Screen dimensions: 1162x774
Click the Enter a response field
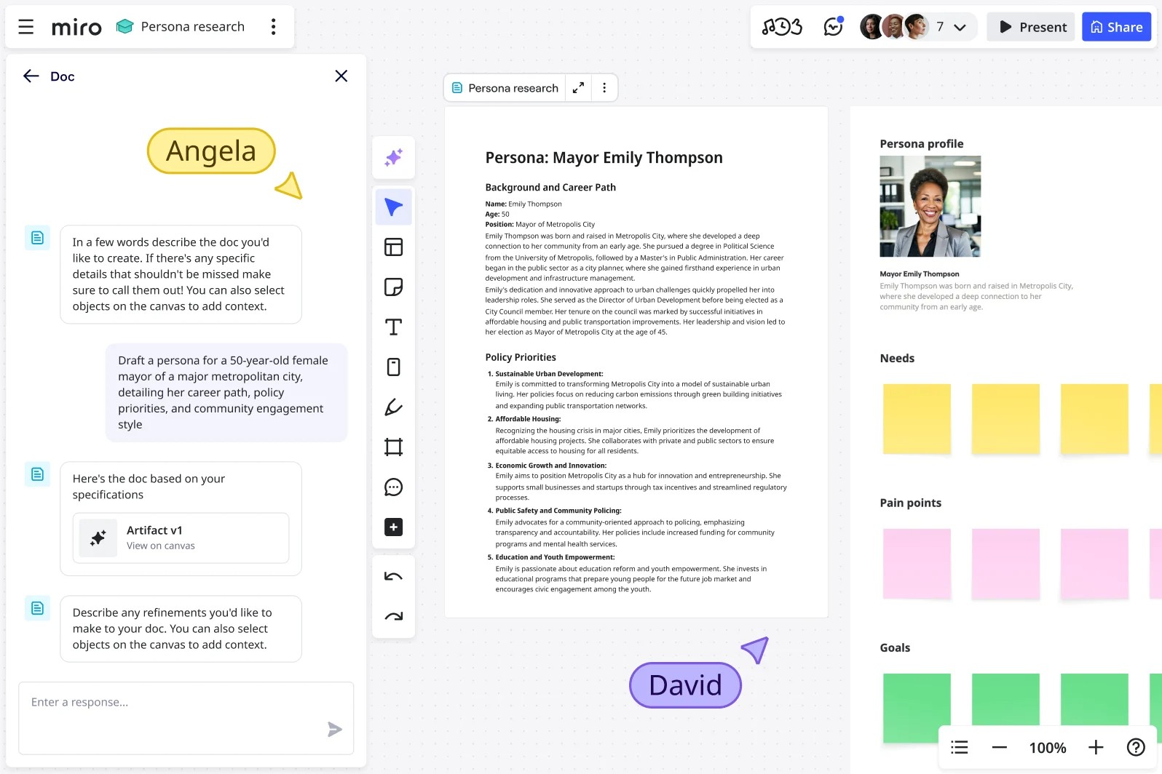click(x=186, y=718)
